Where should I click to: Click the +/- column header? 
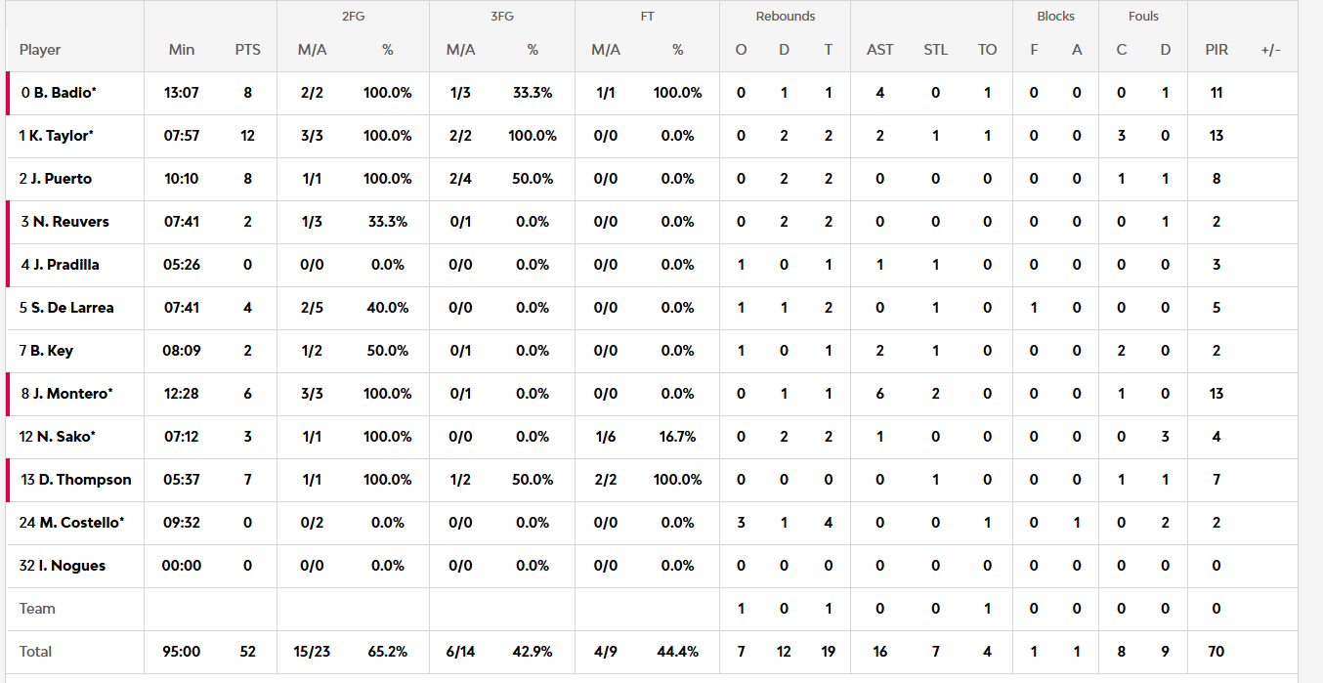1270,50
